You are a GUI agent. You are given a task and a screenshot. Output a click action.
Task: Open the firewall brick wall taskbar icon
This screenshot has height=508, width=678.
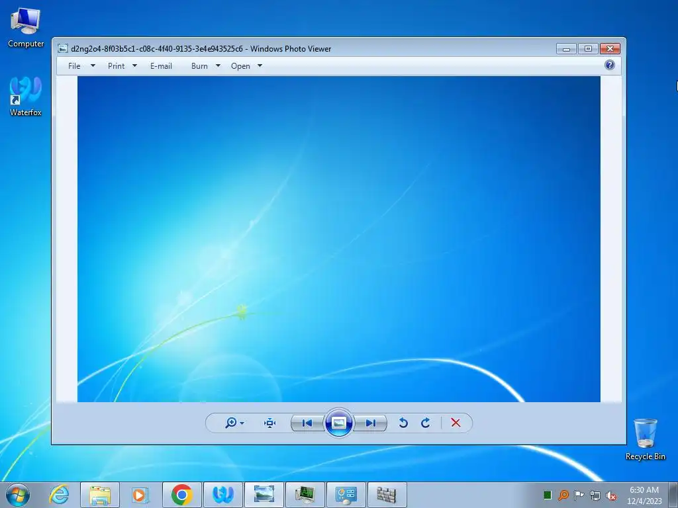pos(387,495)
